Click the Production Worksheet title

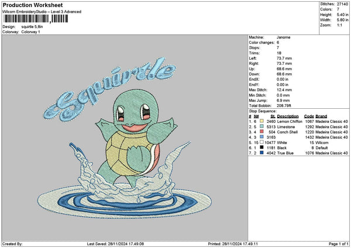click(x=33, y=5)
